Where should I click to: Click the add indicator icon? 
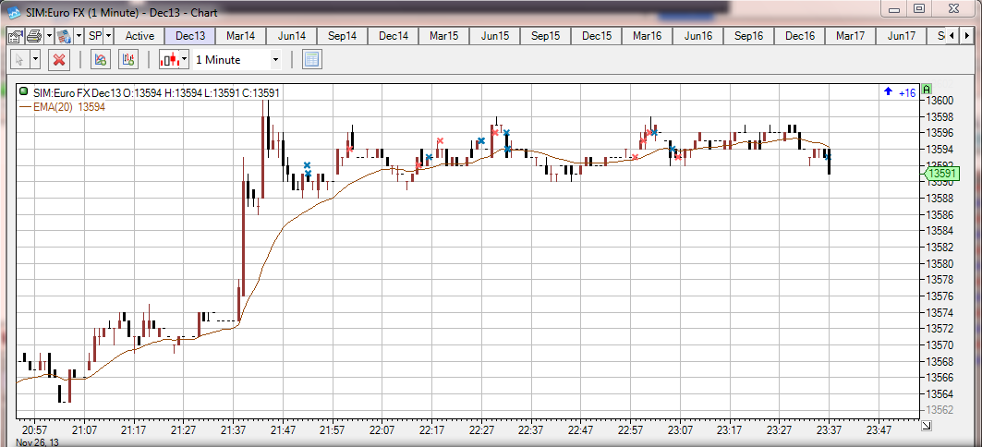click(x=100, y=60)
